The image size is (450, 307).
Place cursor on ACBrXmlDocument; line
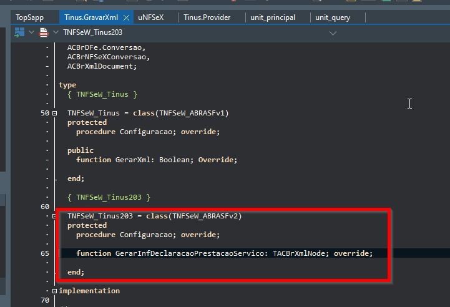(x=102, y=66)
